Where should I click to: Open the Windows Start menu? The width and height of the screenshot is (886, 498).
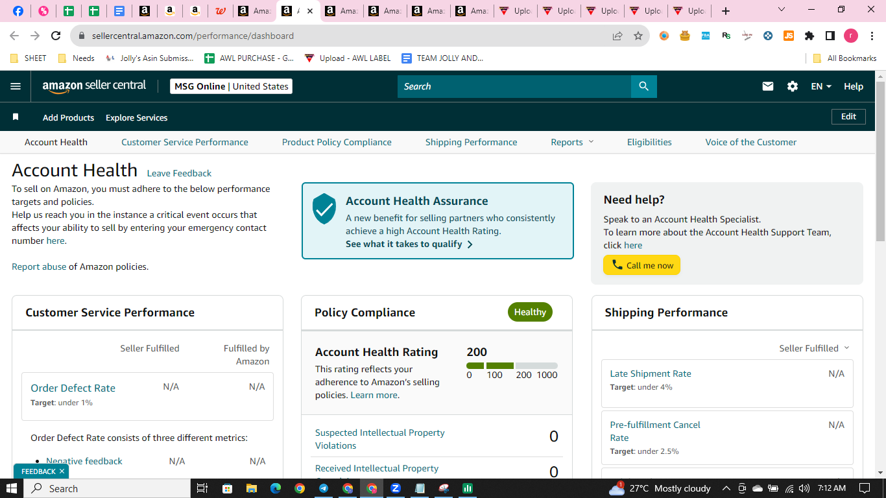(x=12, y=488)
